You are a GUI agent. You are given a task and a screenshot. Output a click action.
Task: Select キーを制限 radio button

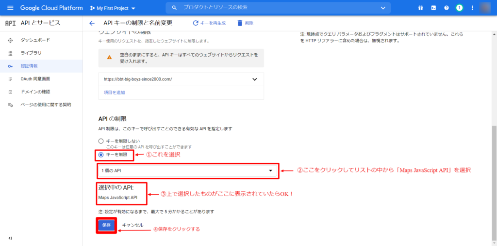[101, 154]
